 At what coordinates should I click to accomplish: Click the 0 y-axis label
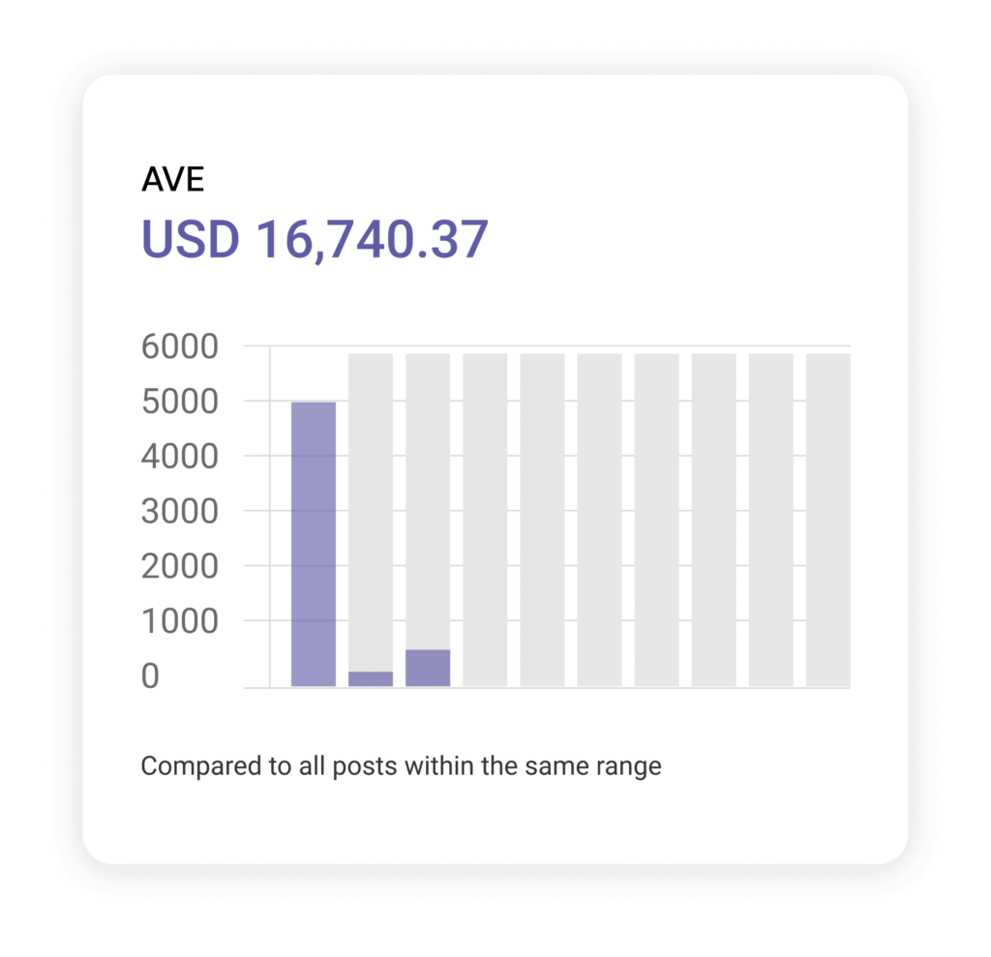tap(150, 677)
